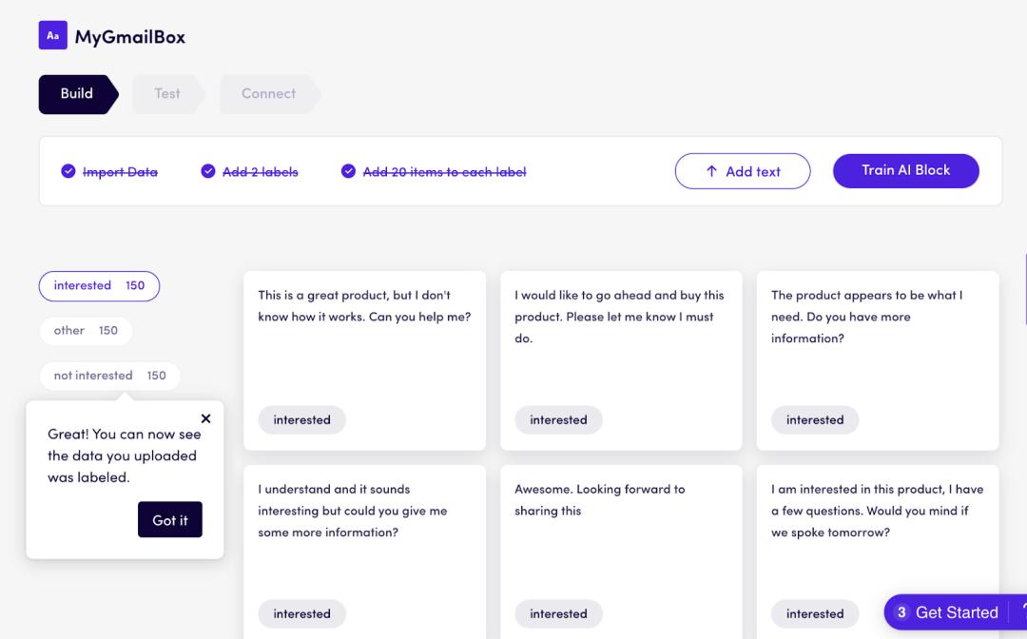This screenshot has width=1027, height=639.
Task: Click the Add 20 items checkmark
Action: coord(348,172)
